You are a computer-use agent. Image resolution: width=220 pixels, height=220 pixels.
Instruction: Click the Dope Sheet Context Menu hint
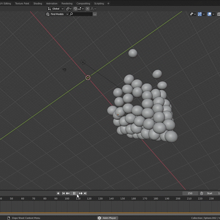click(x=26, y=218)
